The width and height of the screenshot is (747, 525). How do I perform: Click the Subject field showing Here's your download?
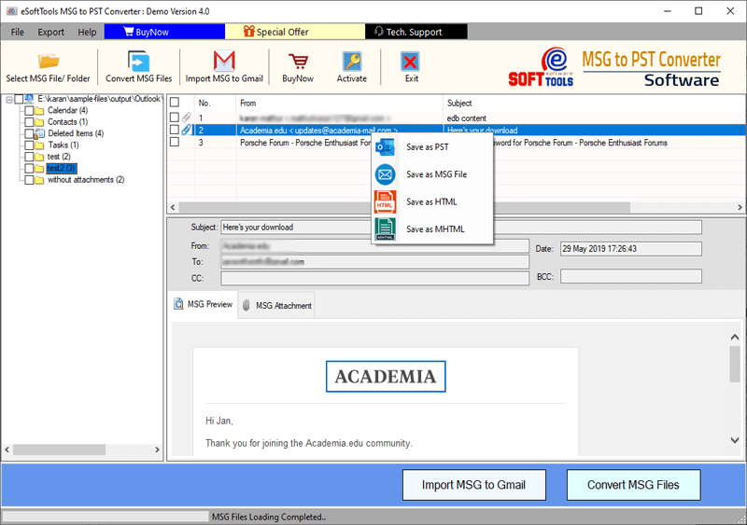pos(460,227)
